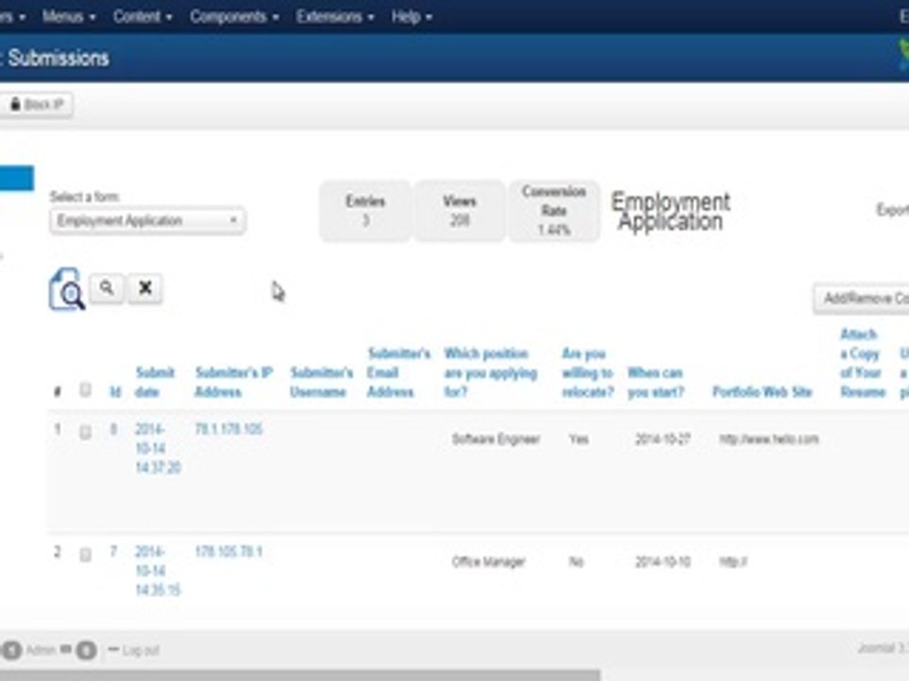Click the Admin label in status bar
The image size is (909, 681).
(x=41, y=651)
